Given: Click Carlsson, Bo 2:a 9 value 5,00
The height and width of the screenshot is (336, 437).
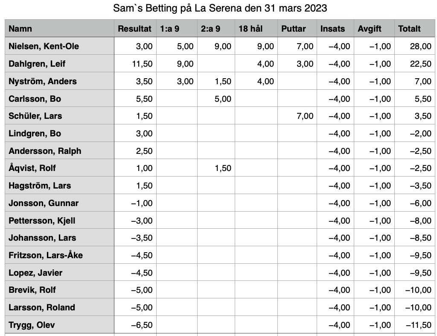Looking at the screenshot, I should click(x=216, y=98).
